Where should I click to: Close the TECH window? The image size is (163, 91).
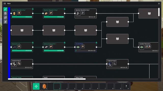[x=159, y=4]
